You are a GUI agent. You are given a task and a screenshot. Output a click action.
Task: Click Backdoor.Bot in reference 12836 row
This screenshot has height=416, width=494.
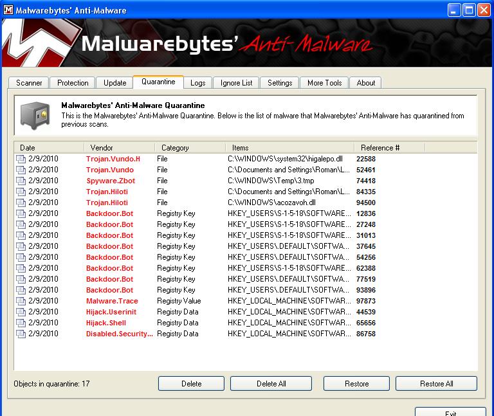tap(109, 213)
